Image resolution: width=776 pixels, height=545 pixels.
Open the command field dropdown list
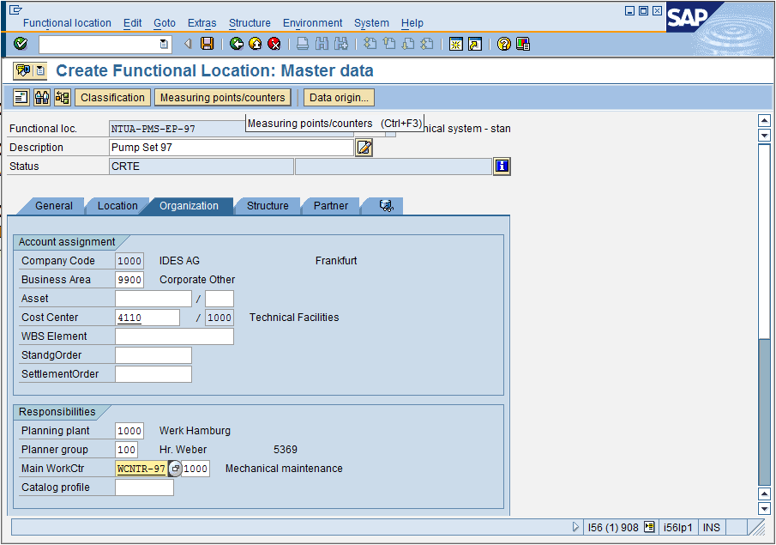click(164, 44)
